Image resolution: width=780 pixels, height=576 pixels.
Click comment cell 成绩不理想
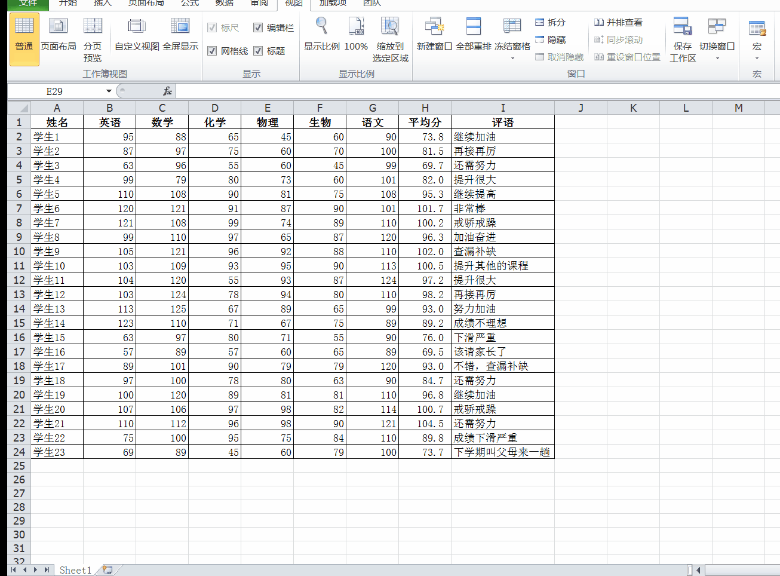[503, 323]
